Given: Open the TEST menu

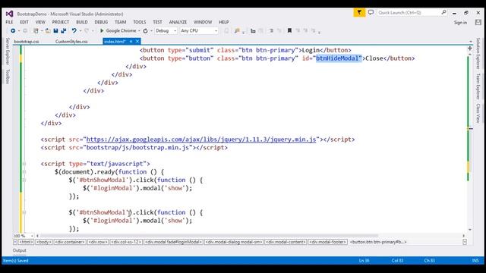Looking at the screenshot, I should [157, 22].
